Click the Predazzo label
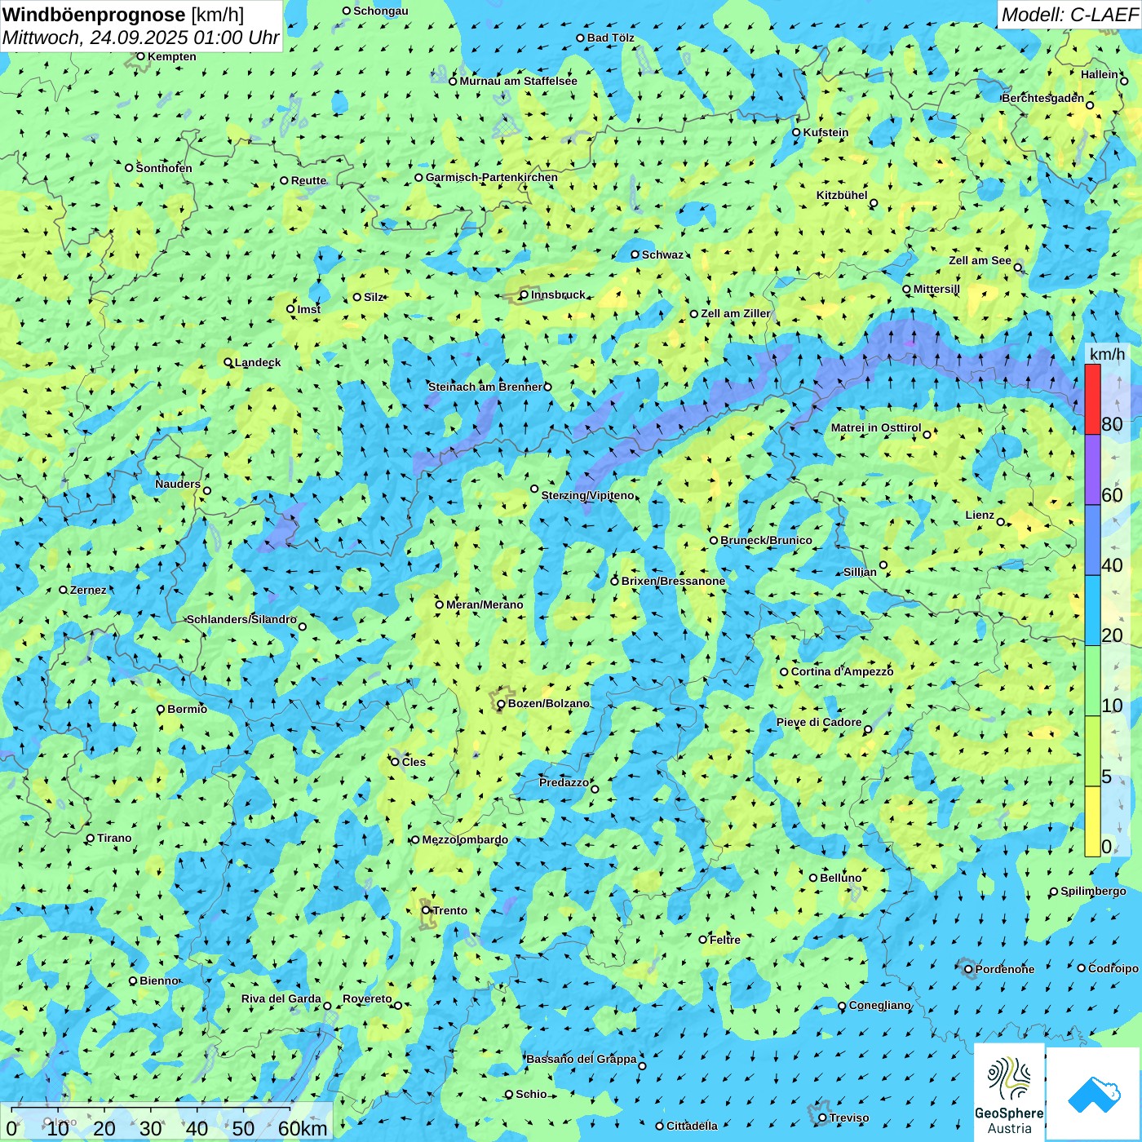 pos(564,782)
